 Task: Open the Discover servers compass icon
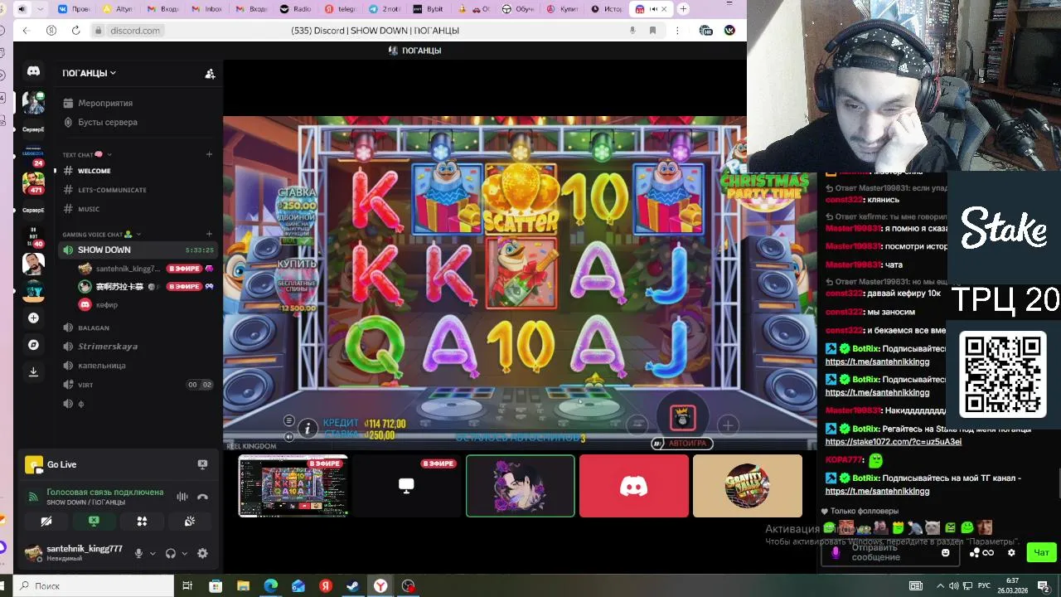(33, 345)
